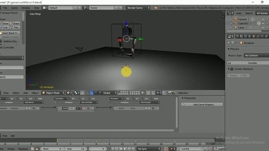269x151 pixels.
Task: Open the Add Actuator dropdown
Action: tap(150, 102)
